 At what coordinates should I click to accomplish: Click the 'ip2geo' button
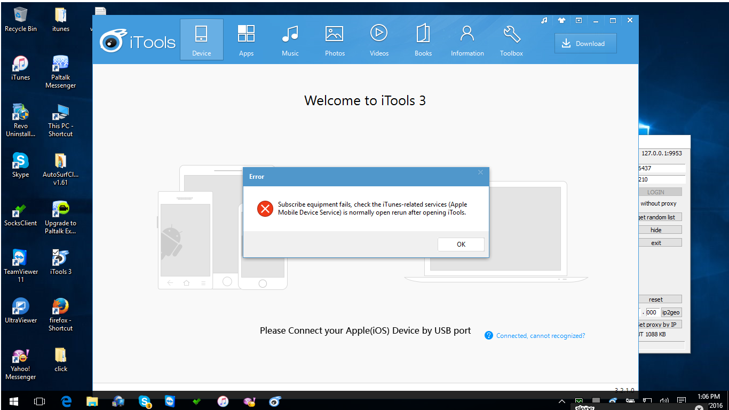click(671, 312)
